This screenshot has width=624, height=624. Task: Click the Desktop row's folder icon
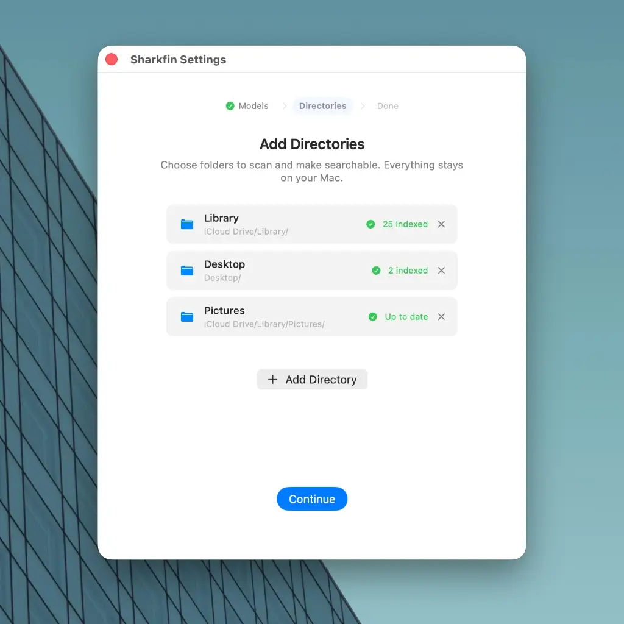point(186,271)
